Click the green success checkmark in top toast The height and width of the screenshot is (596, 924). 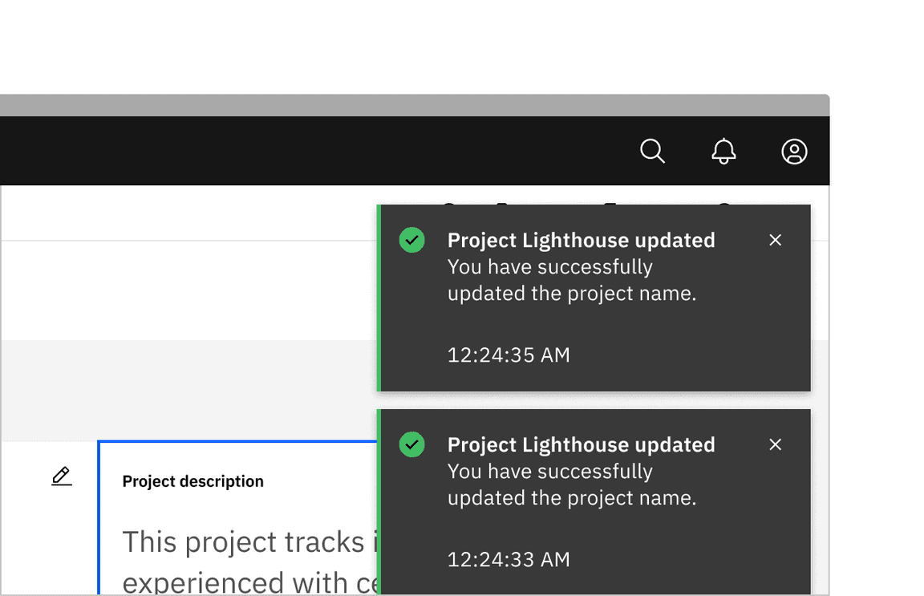pyautogui.click(x=412, y=240)
